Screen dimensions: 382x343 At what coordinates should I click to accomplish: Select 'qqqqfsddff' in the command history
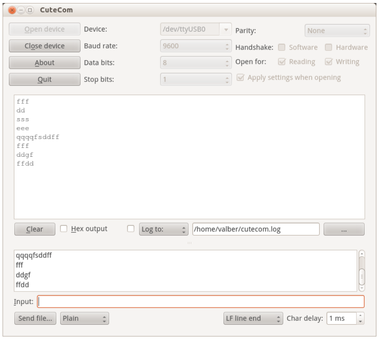(34, 255)
